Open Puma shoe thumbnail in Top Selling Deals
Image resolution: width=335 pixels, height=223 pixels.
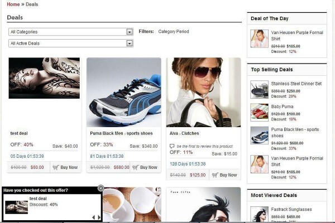pyautogui.click(x=260, y=135)
